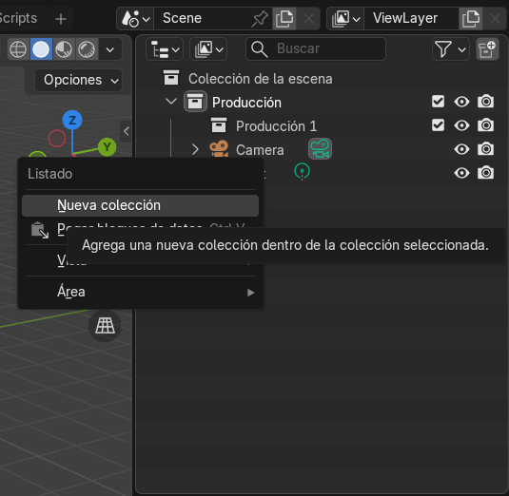The width and height of the screenshot is (509, 496).
Task: Uncheck Producción exclude-from-view-layer checkbox
Action: [438, 102]
